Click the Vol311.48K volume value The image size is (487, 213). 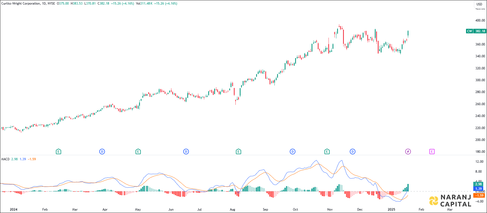pos(144,3)
